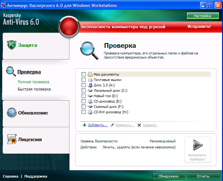Select the Новый том (D:) row label

[x=106, y=96]
